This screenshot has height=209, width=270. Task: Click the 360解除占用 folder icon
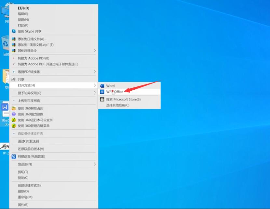[x=14, y=108]
